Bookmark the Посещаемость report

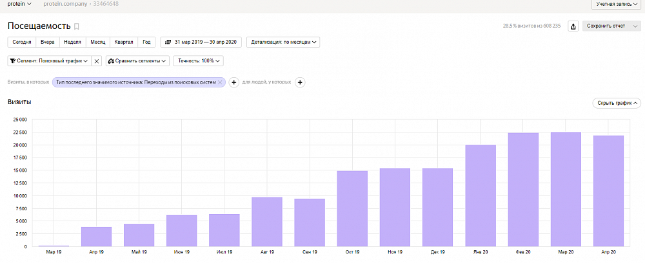click(77, 26)
